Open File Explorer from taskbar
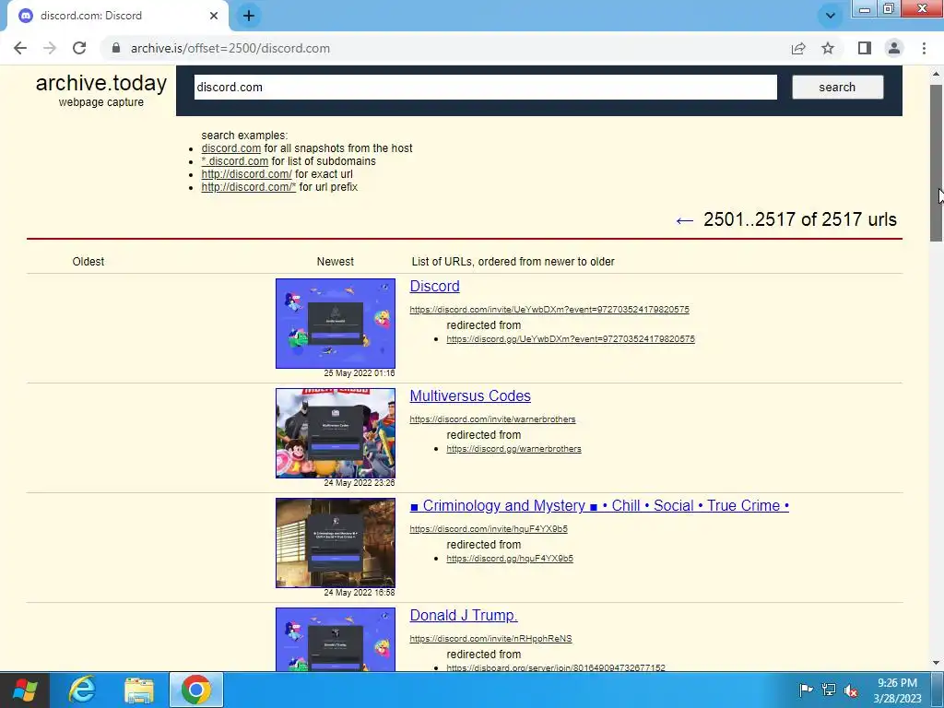944x708 pixels. [139, 690]
